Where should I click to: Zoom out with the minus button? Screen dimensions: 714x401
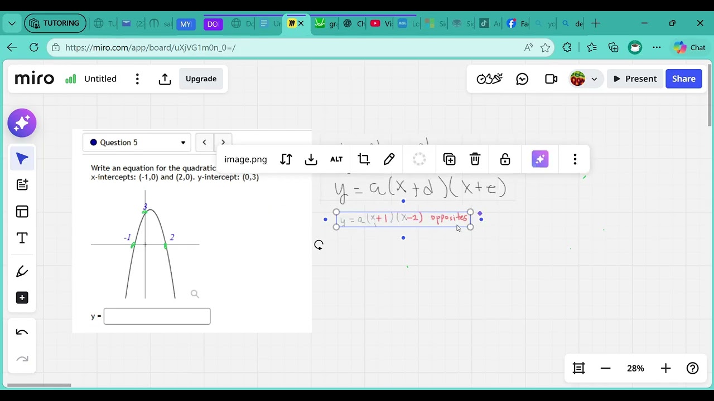(x=606, y=368)
